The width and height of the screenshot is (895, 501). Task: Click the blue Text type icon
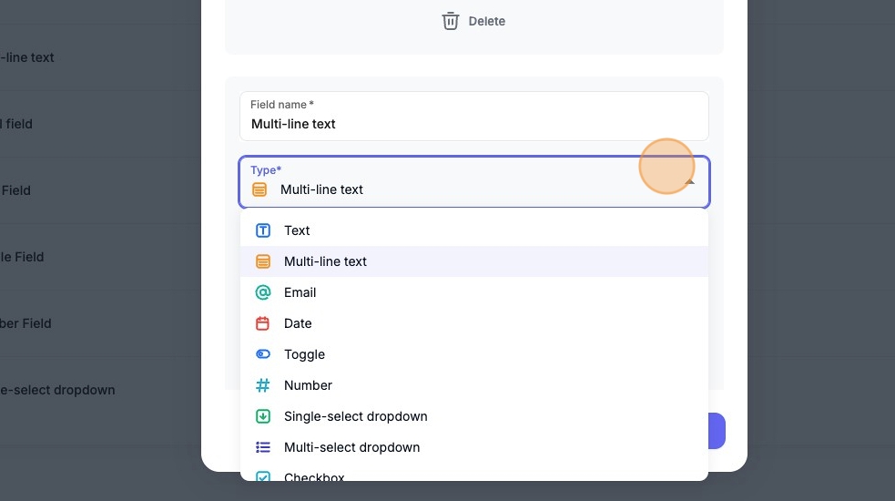pyautogui.click(x=262, y=230)
